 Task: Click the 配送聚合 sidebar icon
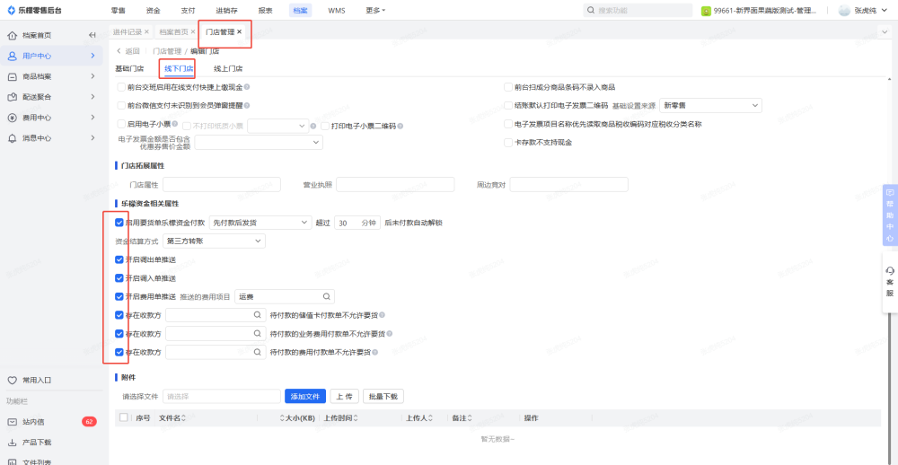(12, 97)
